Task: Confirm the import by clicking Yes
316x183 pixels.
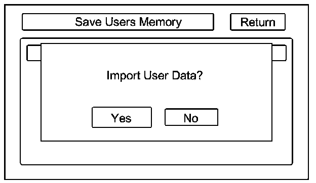Action: point(122,117)
